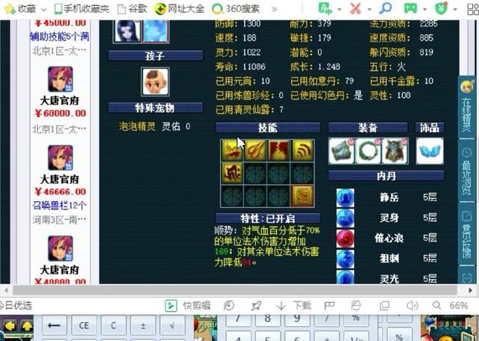Toggle the page sound speaker icon

[x=412, y=305]
